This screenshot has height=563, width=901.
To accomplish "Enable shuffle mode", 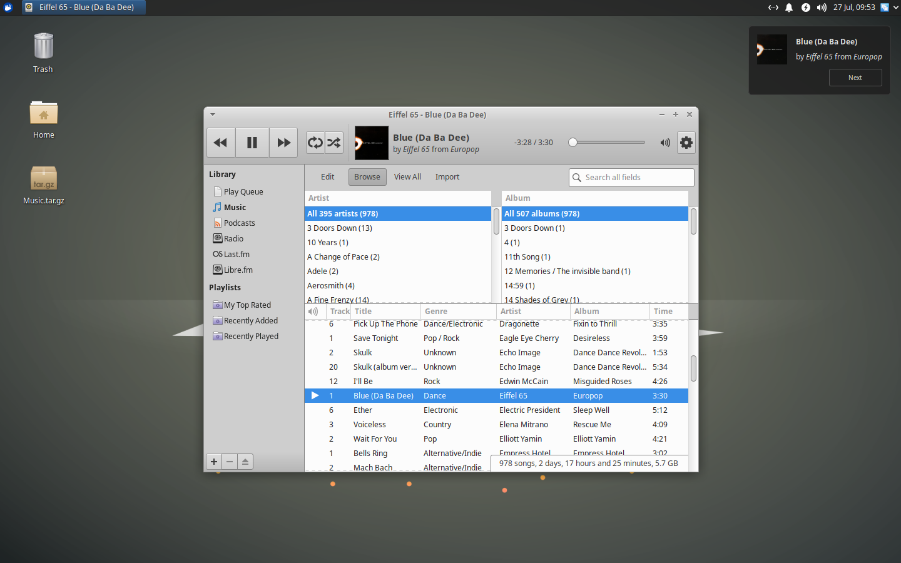I will (x=333, y=143).
